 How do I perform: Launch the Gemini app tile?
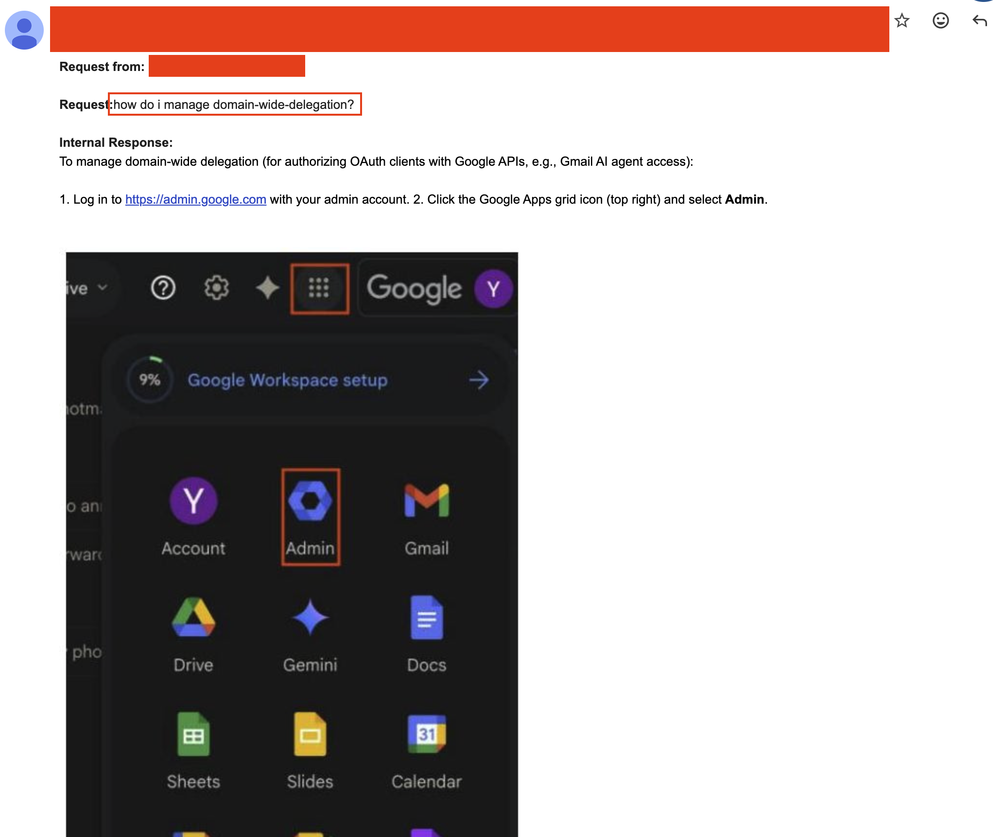[x=310, y=617]
